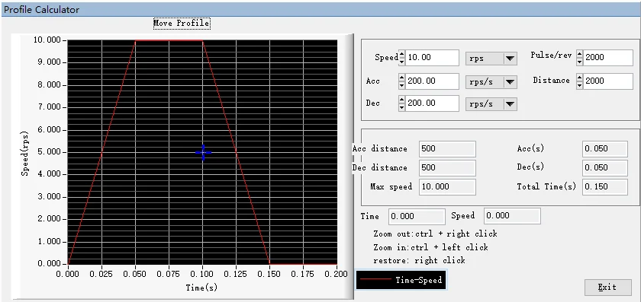This screenshot has width=641, height=302.
Task: Click the restore: right click hint
Action: coord(419,260)
